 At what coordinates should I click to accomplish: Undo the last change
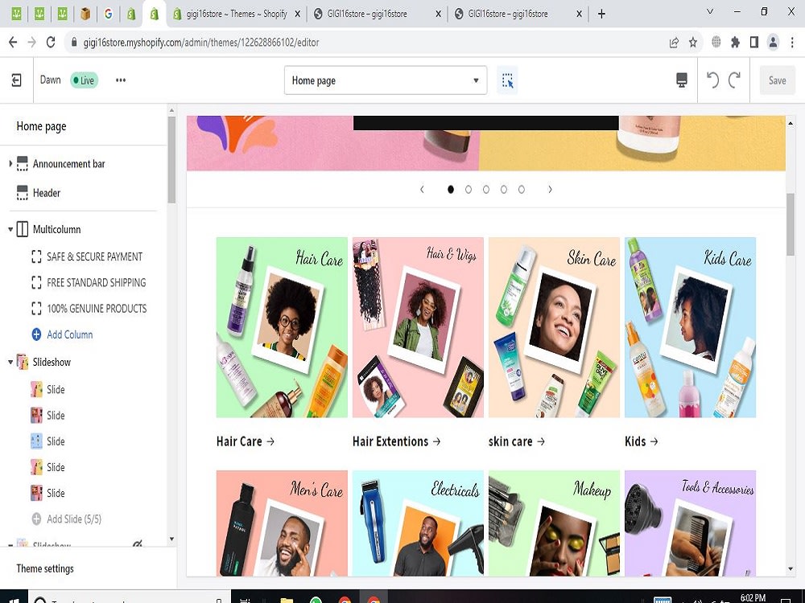[712, 80]
